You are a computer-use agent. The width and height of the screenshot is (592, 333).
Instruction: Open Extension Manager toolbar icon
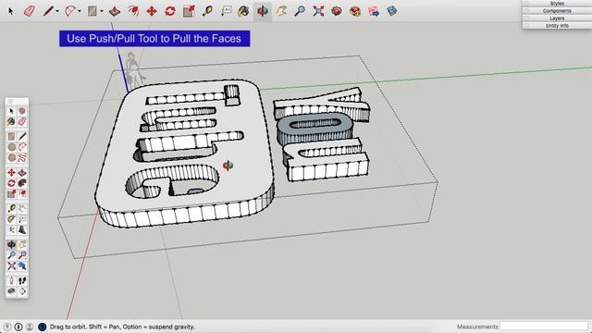(392, 11)
